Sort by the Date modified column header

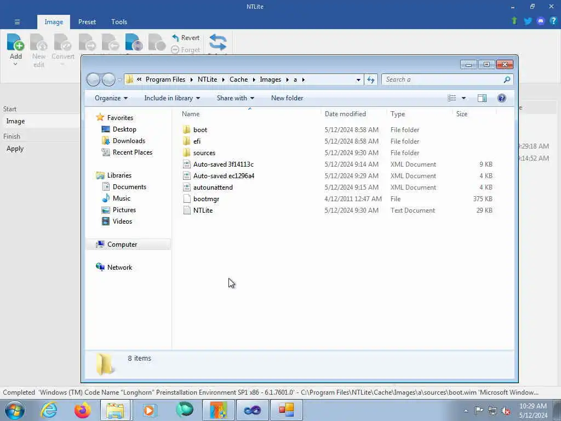click(x=345, y=114)
